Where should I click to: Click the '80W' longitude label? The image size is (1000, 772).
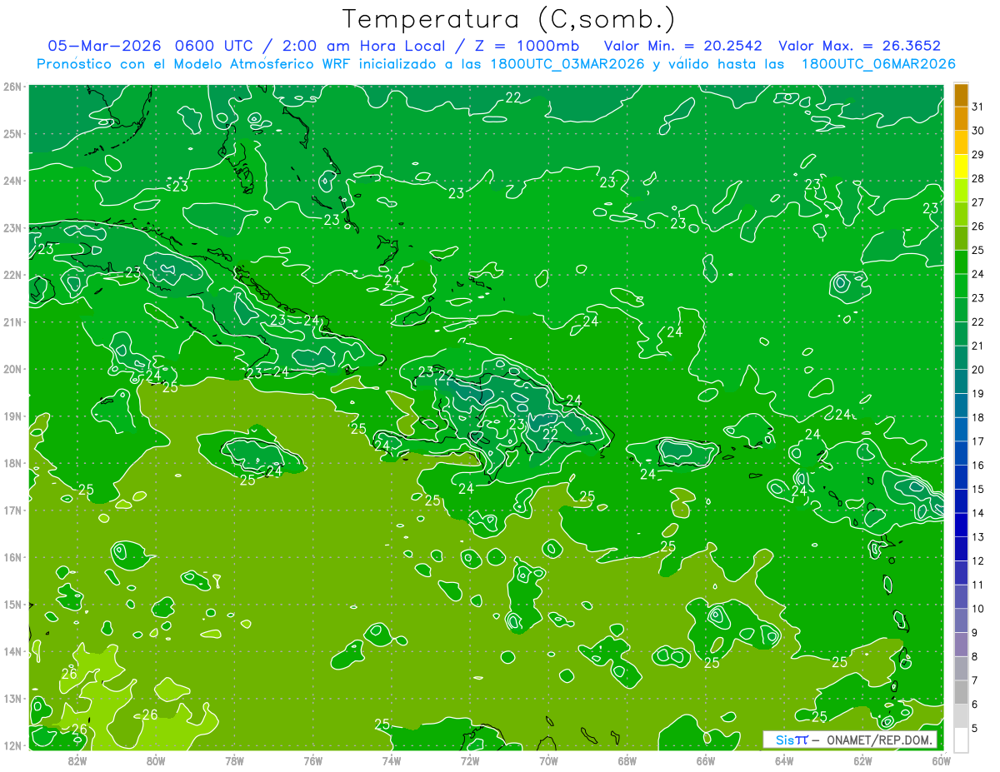156,761
